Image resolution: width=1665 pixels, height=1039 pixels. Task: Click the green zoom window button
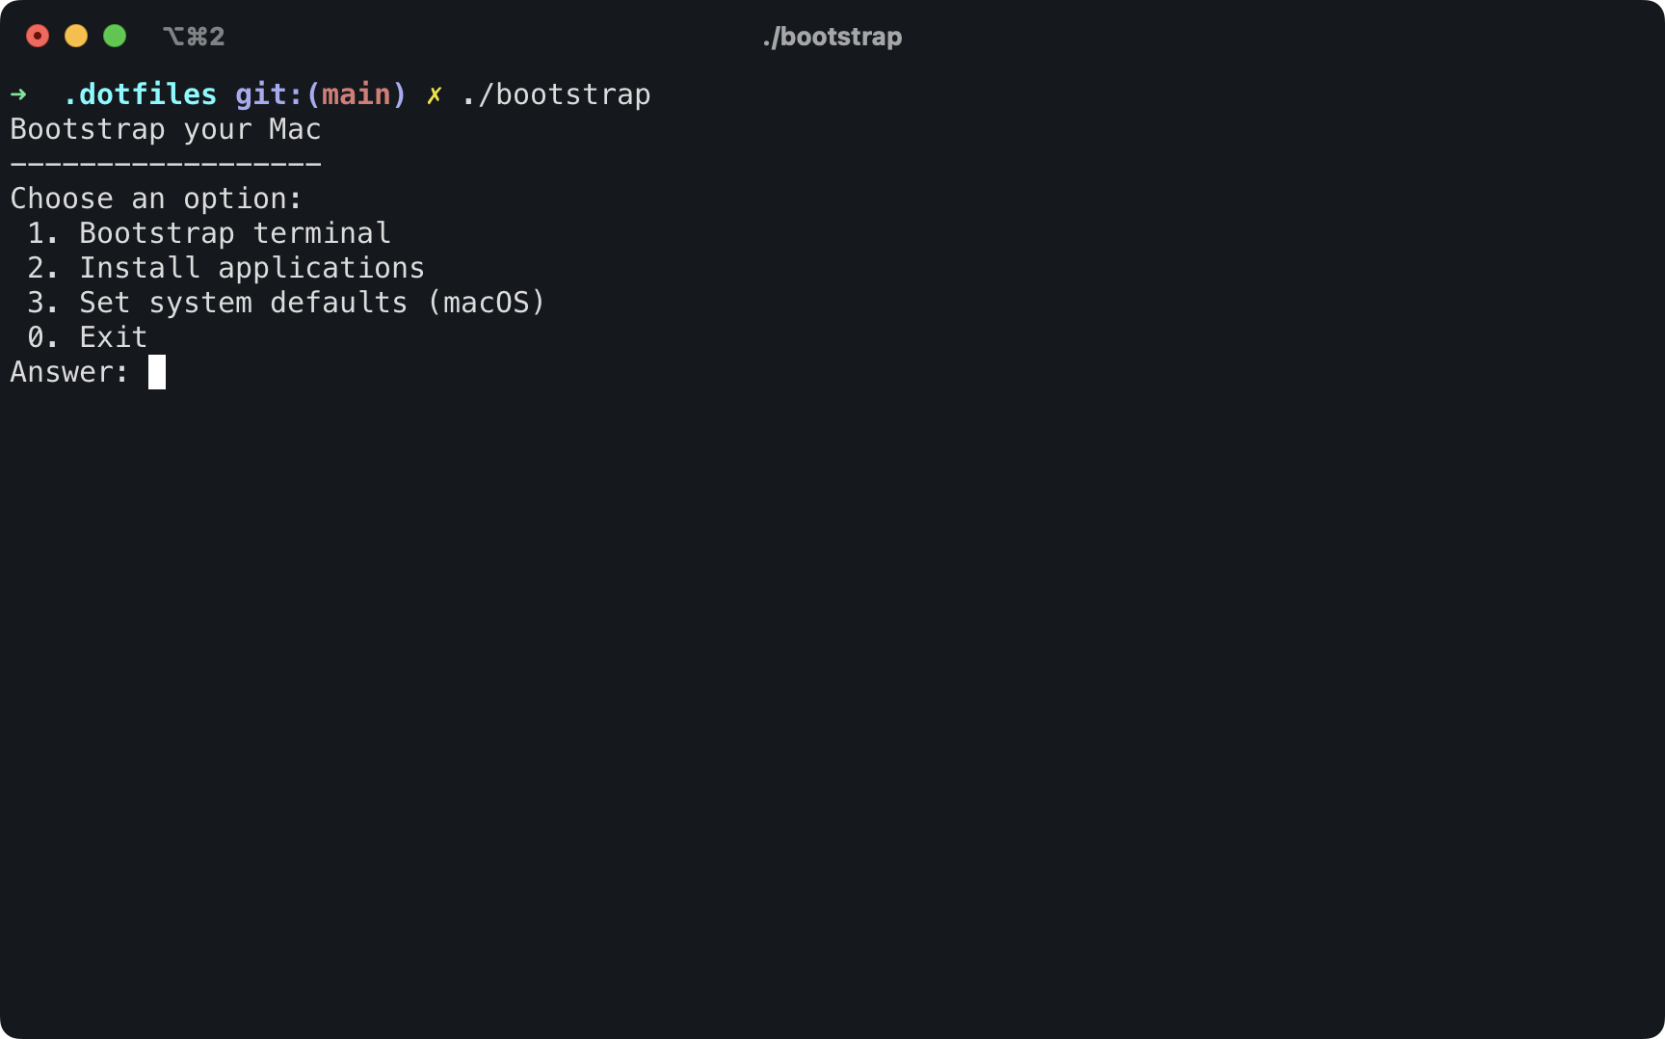115,37
